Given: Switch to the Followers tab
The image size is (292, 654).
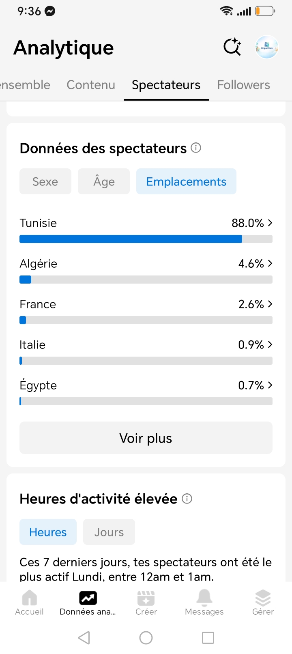Looking at the screenshot, I should 243,85.
